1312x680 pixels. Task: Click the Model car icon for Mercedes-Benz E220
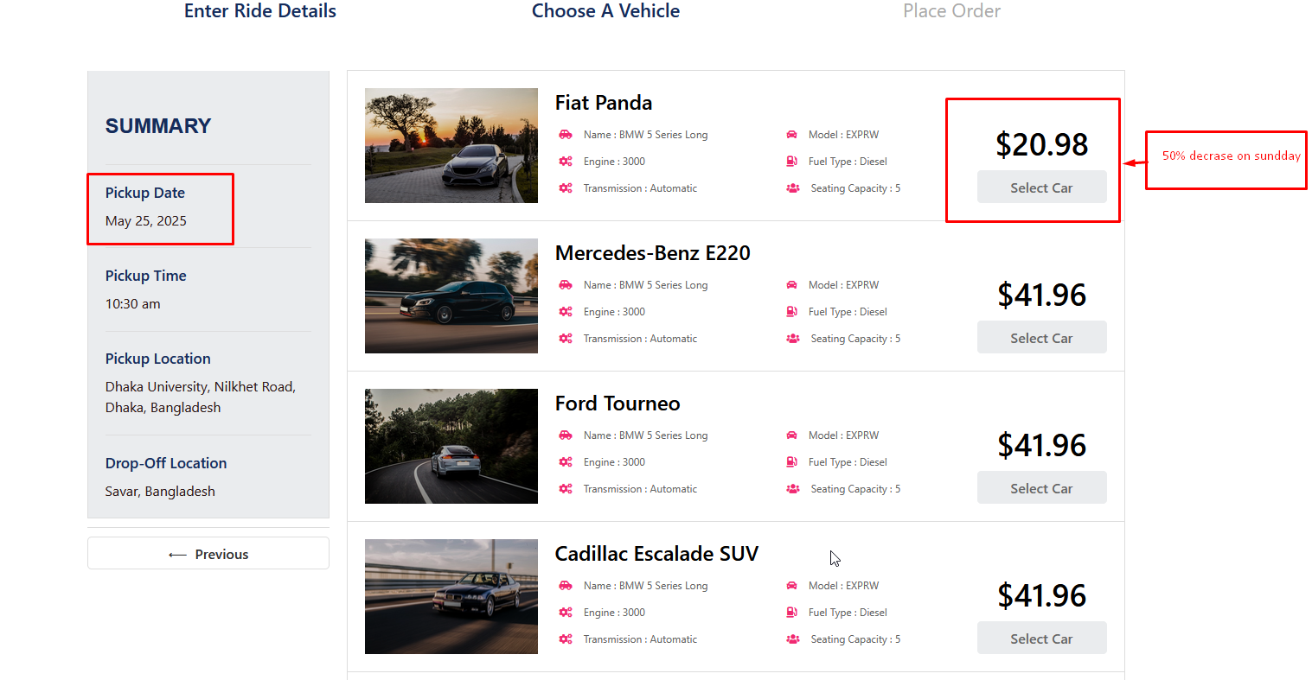click(x=791, y=285)
